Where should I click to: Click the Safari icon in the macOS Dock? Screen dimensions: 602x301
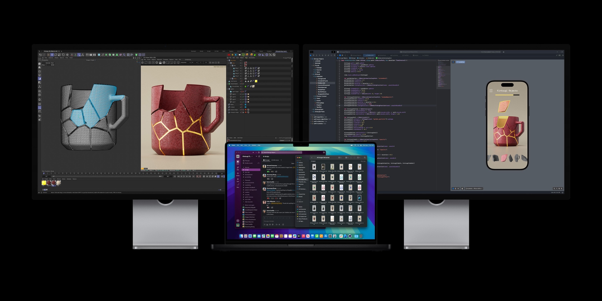coord(250,236)
